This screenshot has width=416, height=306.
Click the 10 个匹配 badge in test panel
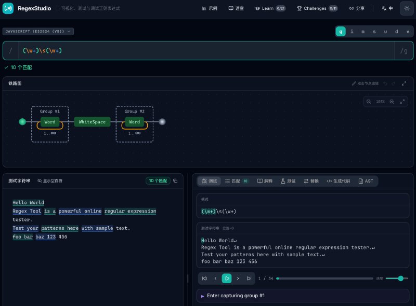coord(158,180)
